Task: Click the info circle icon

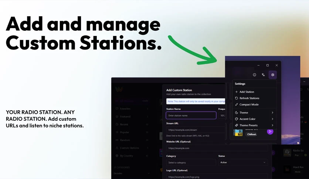Action: [x=254, y=75]
